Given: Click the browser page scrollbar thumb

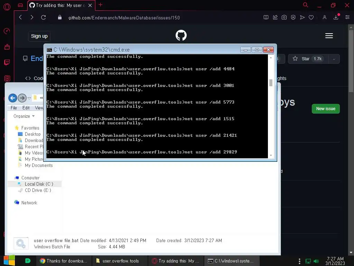Looking at the screenshot, I should [x=351, y=61].
